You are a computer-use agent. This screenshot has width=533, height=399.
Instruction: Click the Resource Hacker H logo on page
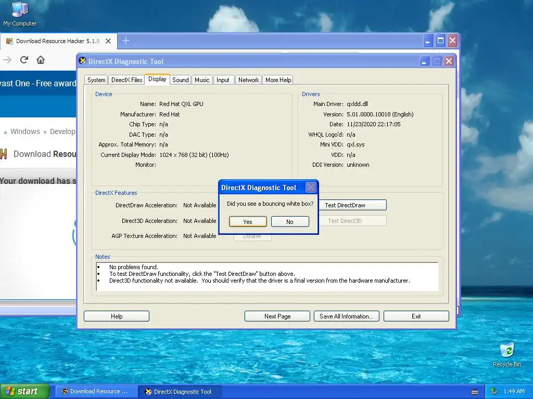tap(4, 154)
